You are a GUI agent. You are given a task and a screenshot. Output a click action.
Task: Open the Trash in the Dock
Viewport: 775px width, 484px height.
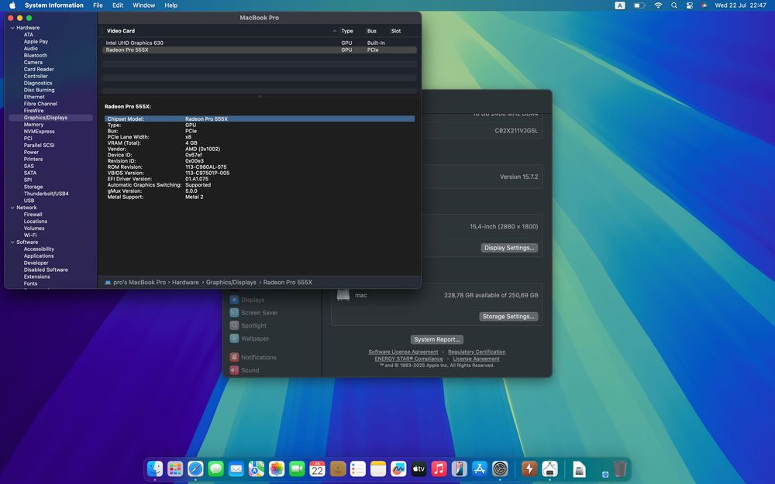(x=619, y=469)
